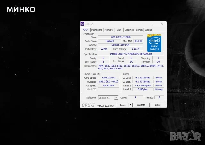The width and height of the screenshot is (205, 145).
Task: Open the Socket #1 selection dropdown
Action: coord(108,98)
